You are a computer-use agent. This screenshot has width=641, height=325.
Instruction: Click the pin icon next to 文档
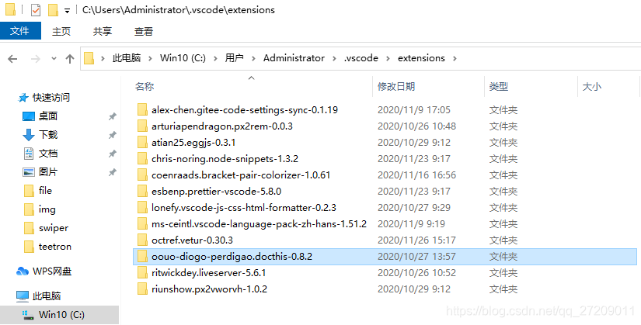click(112, 154)
